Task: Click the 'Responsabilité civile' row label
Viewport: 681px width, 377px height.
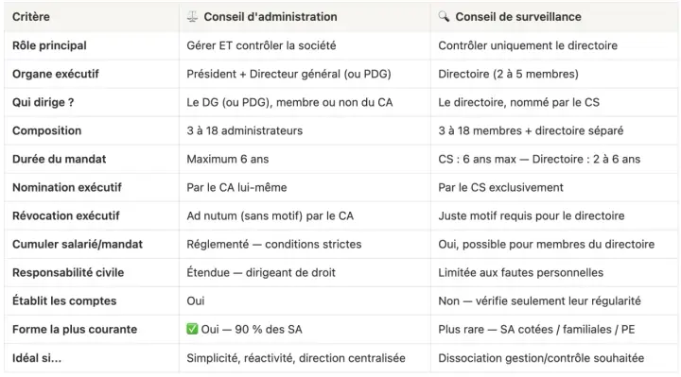Action: (68, 272)
